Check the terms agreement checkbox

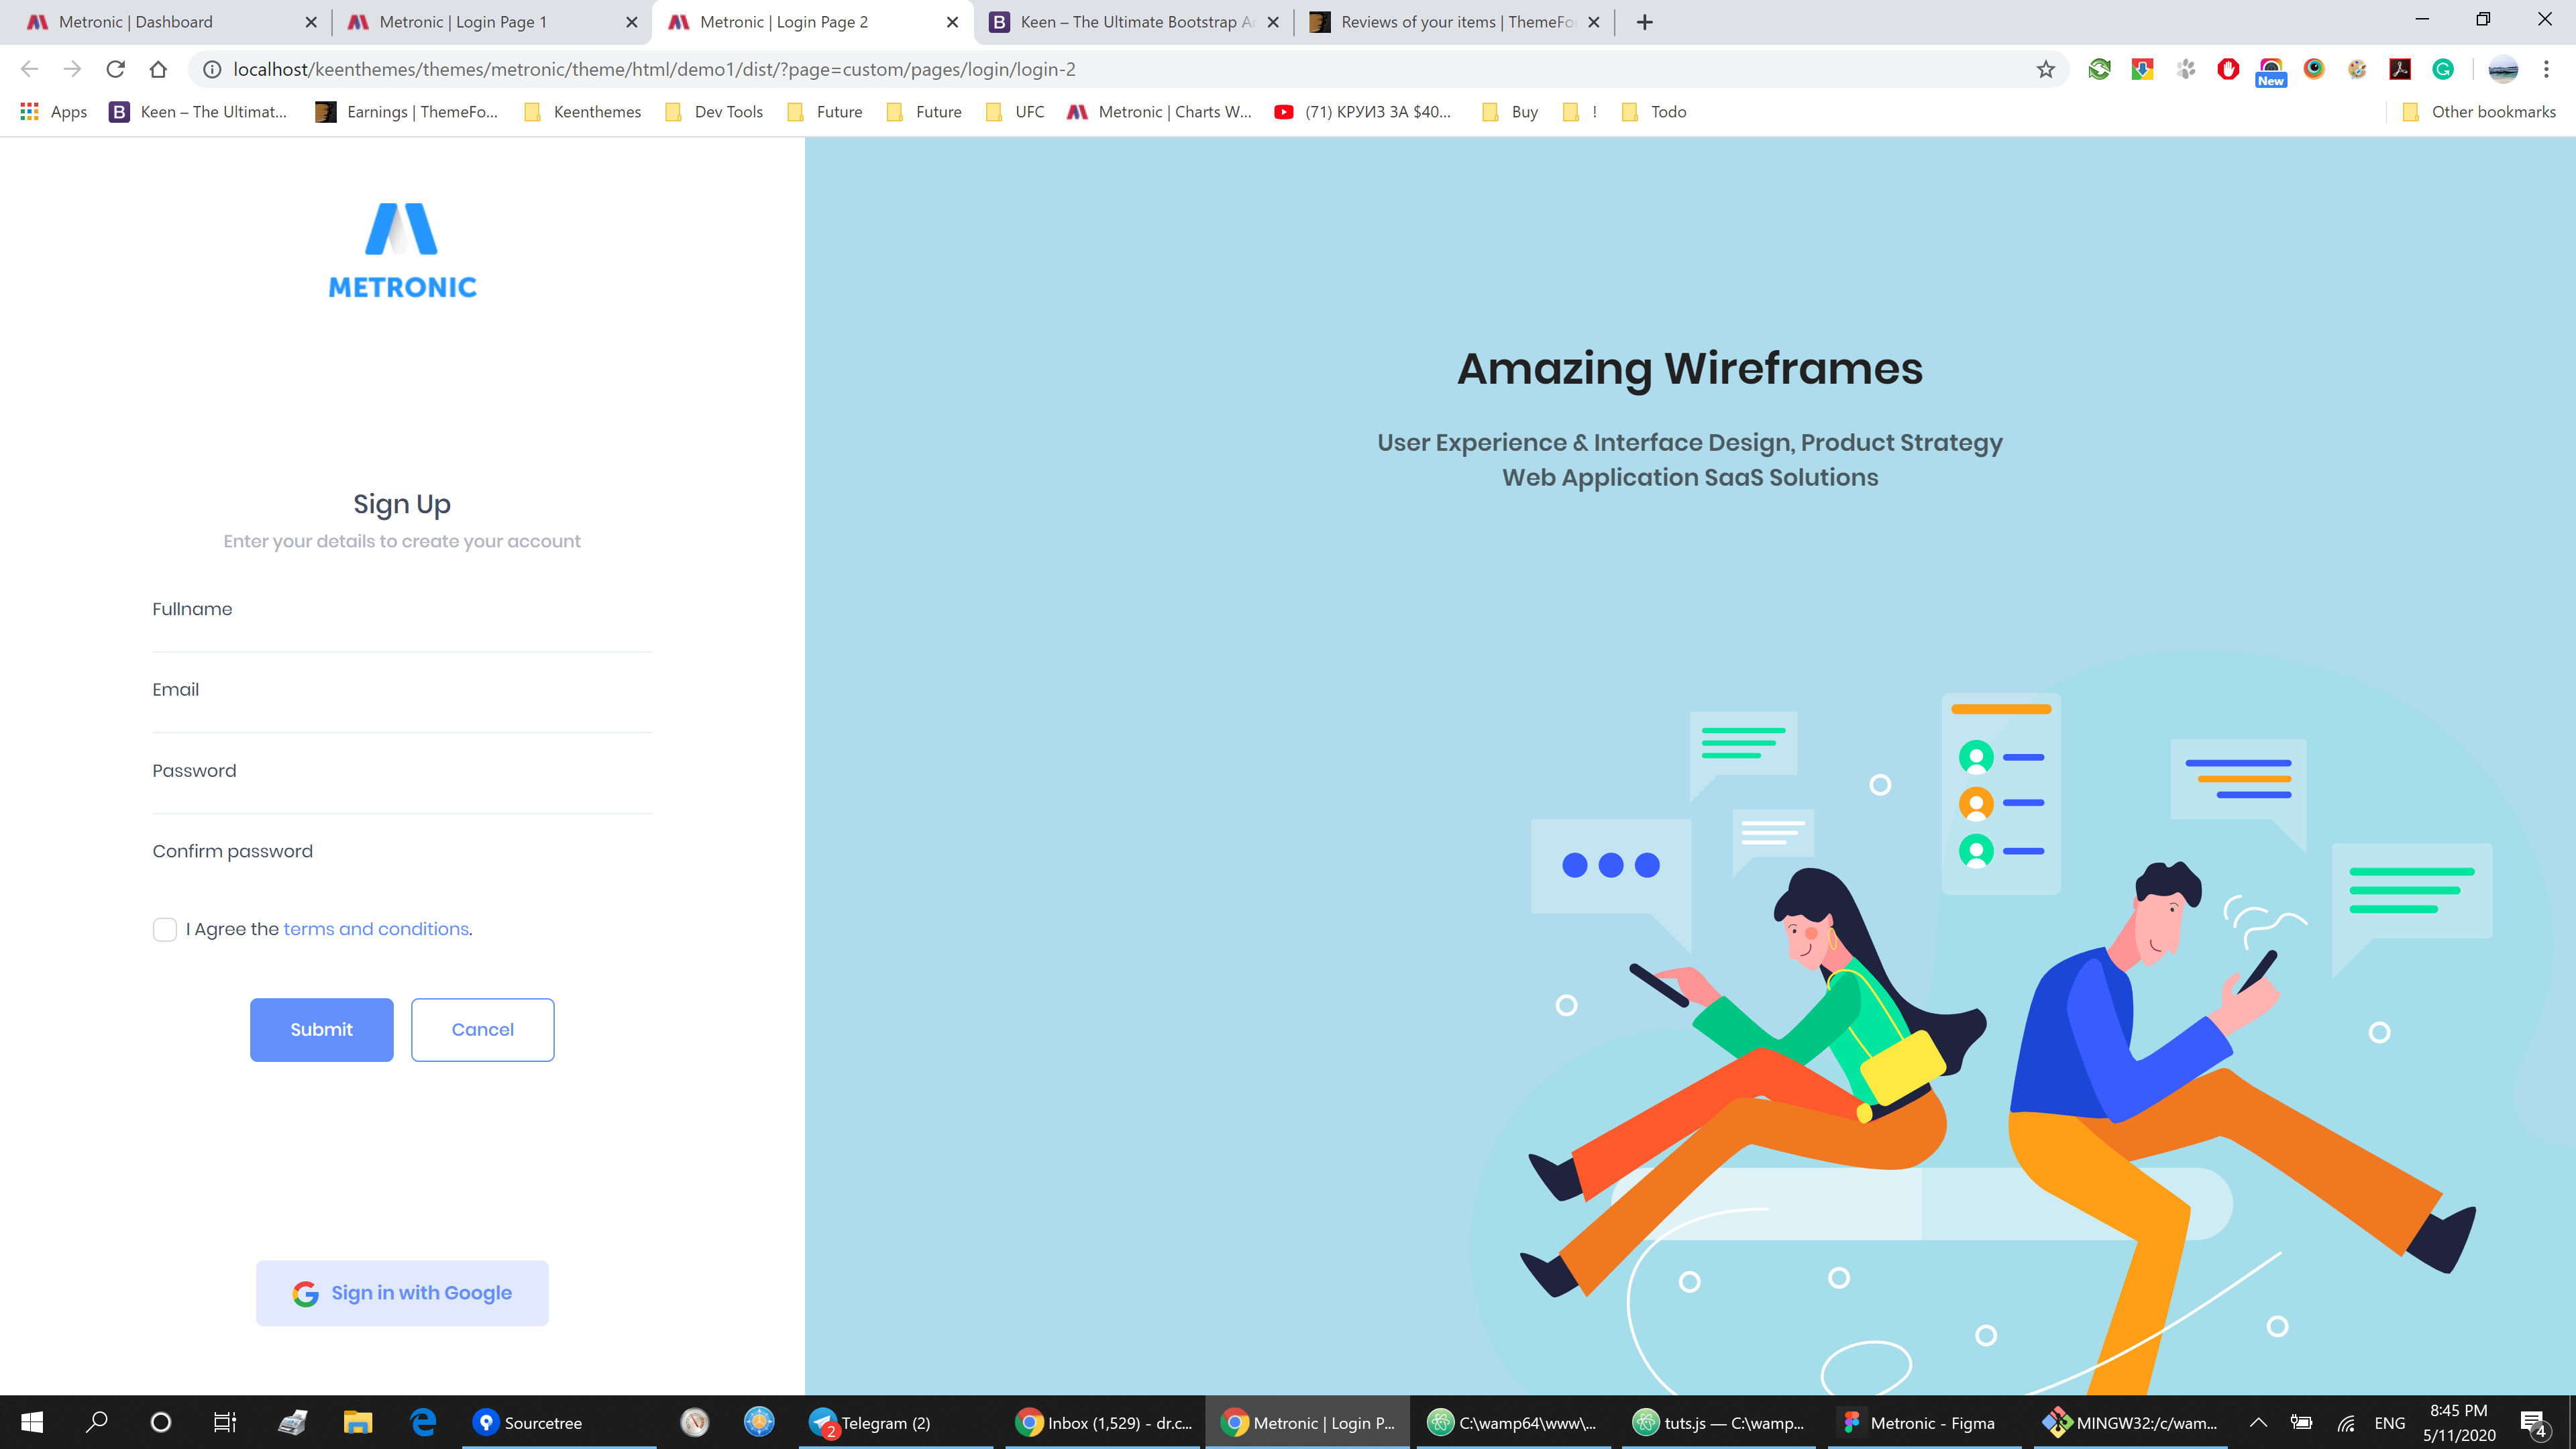click(165, 930)
